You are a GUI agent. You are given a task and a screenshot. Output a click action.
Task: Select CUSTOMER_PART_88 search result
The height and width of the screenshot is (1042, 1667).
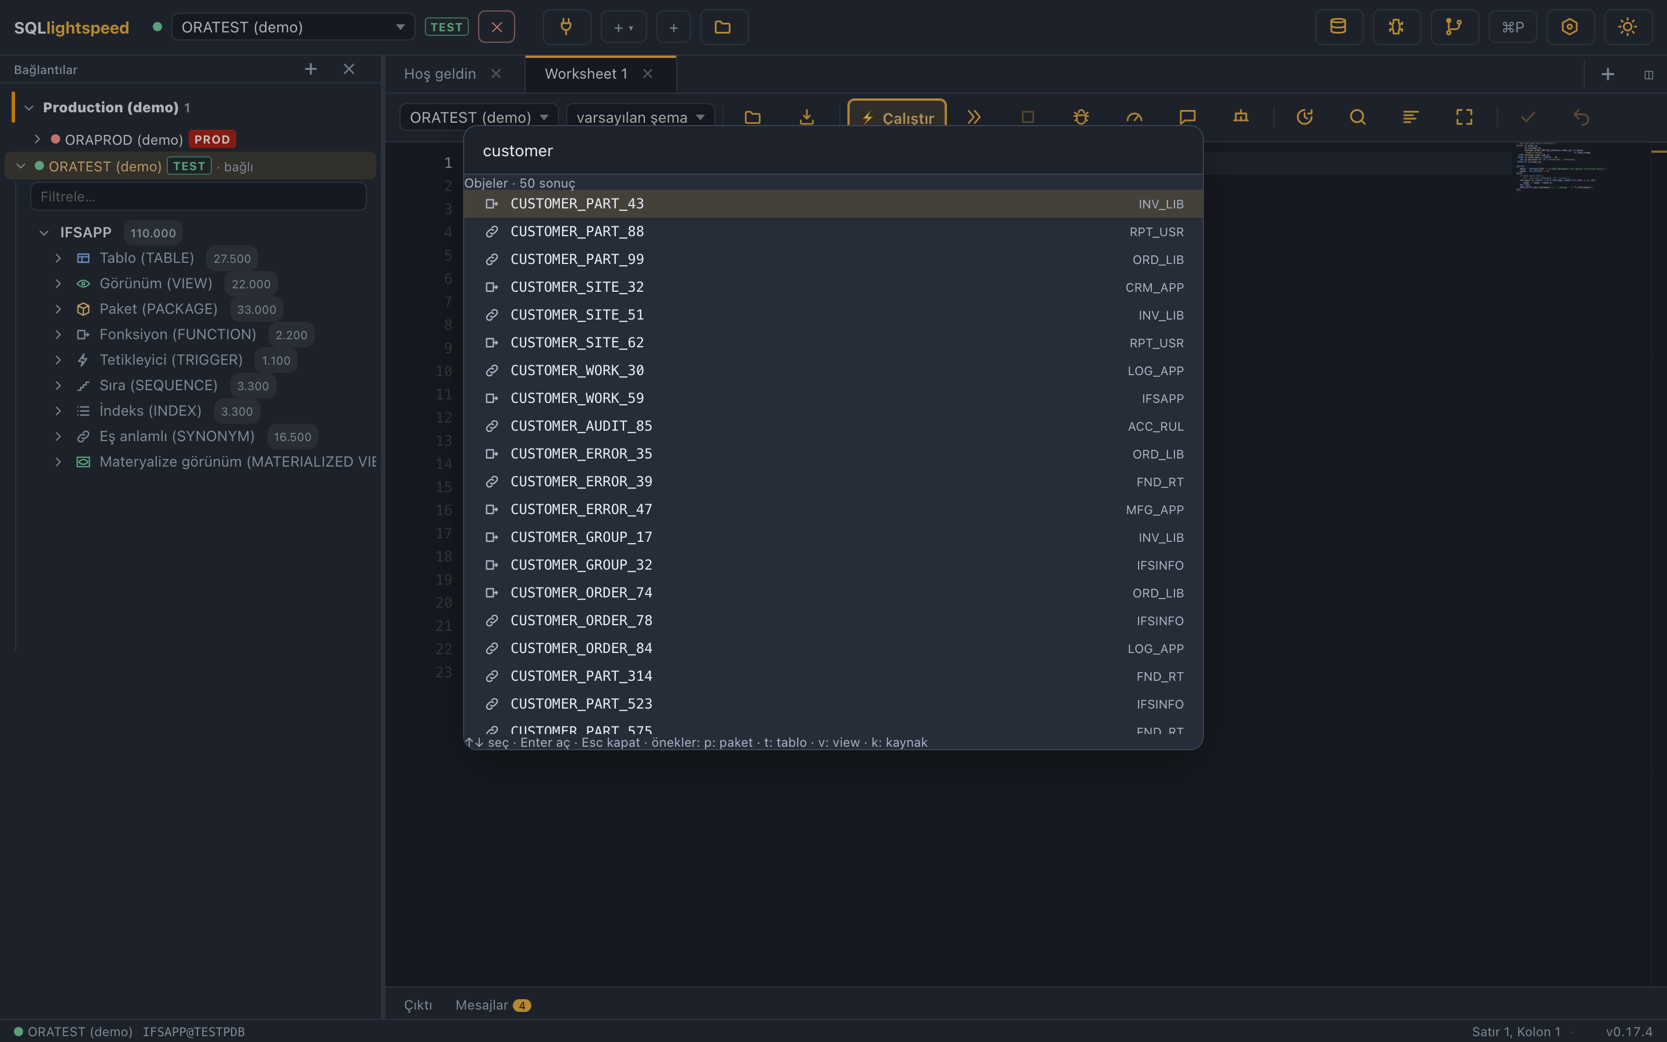pyautogui.click(x=833, y=232)
